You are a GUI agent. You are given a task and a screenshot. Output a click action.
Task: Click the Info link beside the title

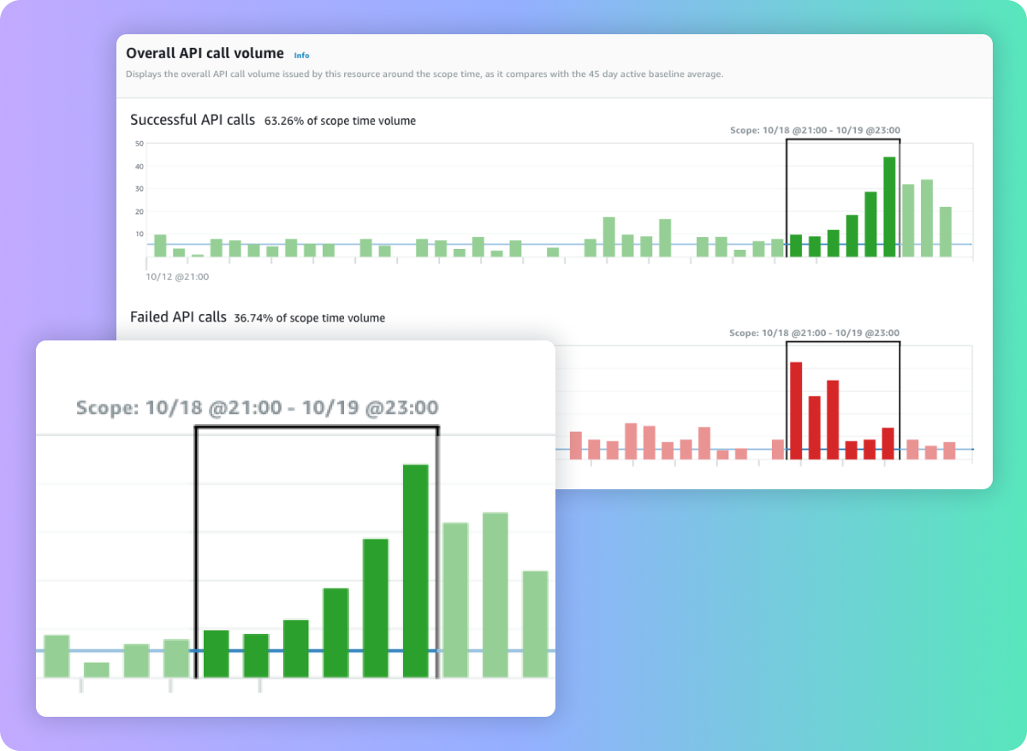click(301, 55)
